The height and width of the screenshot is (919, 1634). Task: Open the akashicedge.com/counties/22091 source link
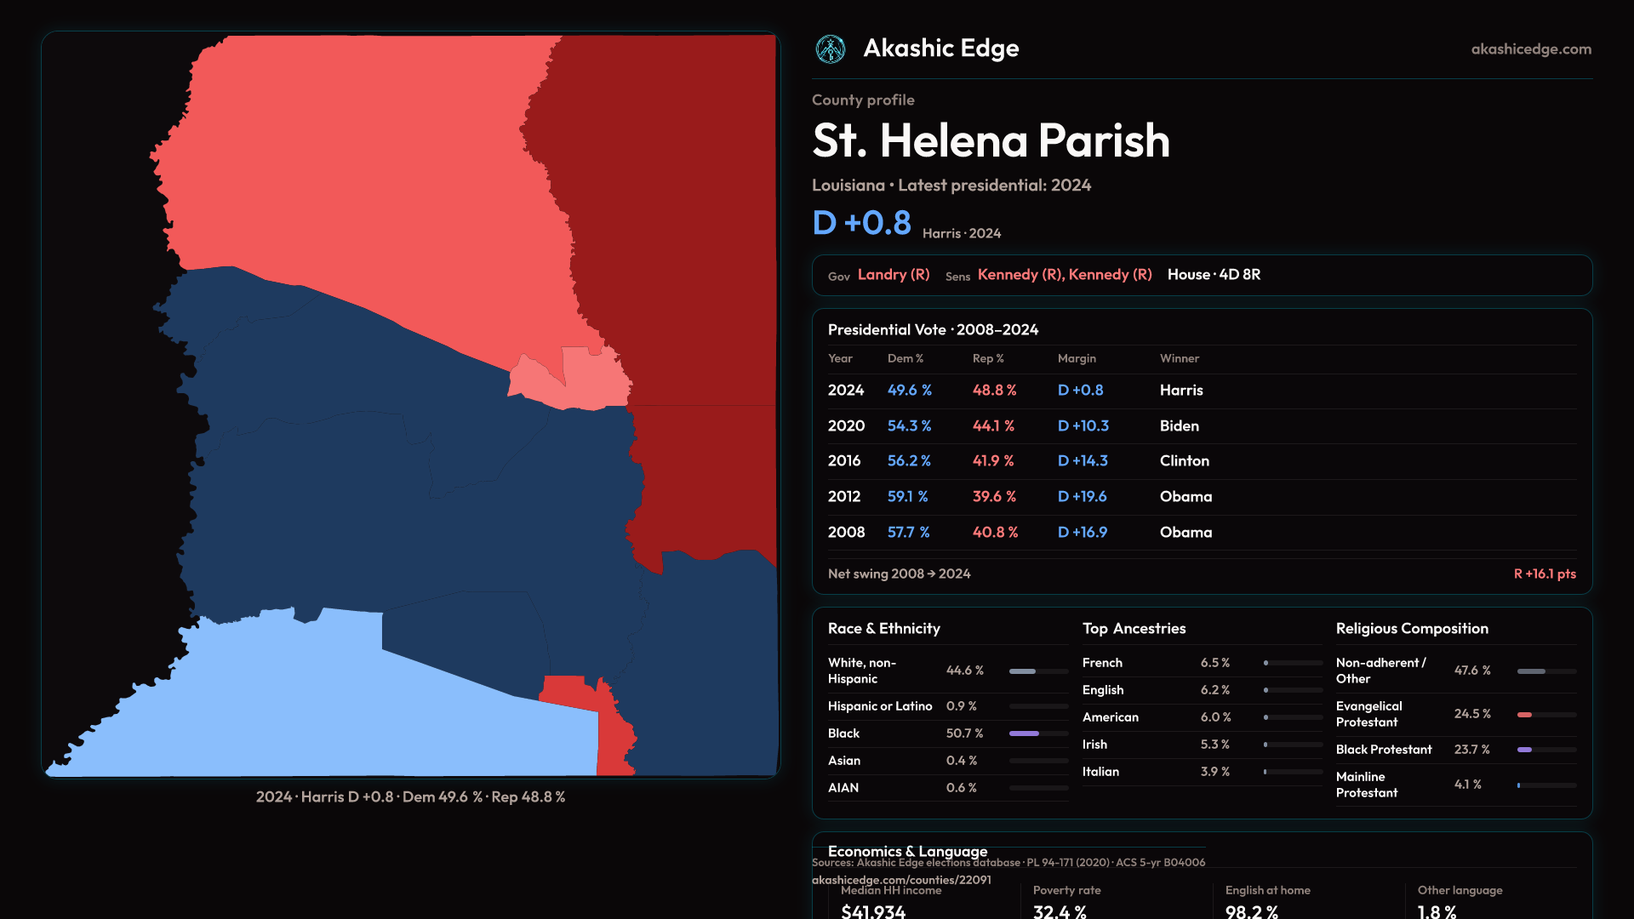tap(900, 880)
